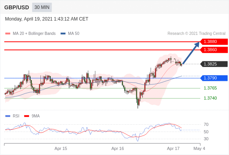Click the 'MA 50' legend label
This screenshot has height=155, width=229.
(x=74, y=34)
